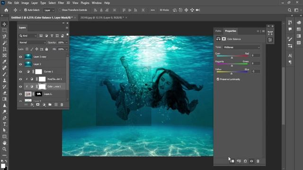303x170 pixels.
Task: Add a layer style with fx icon
Action: click(x=32, y=104)
